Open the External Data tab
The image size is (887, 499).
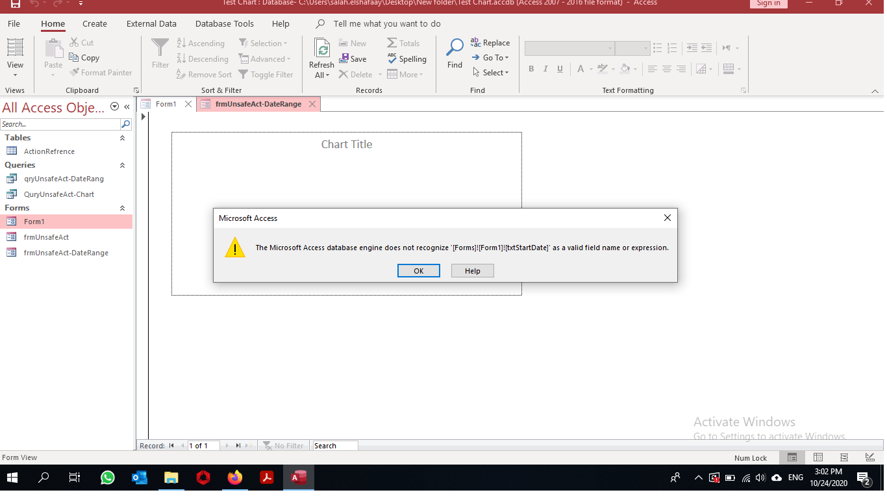(x=151, y=23)
